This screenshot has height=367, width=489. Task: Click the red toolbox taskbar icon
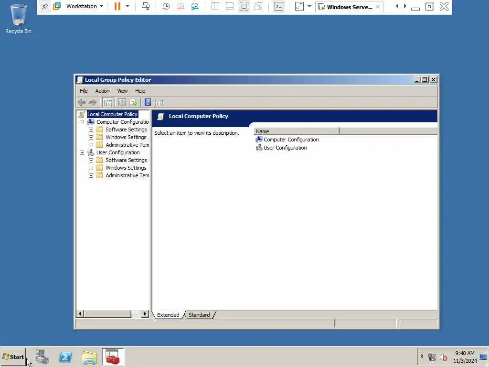113,356
